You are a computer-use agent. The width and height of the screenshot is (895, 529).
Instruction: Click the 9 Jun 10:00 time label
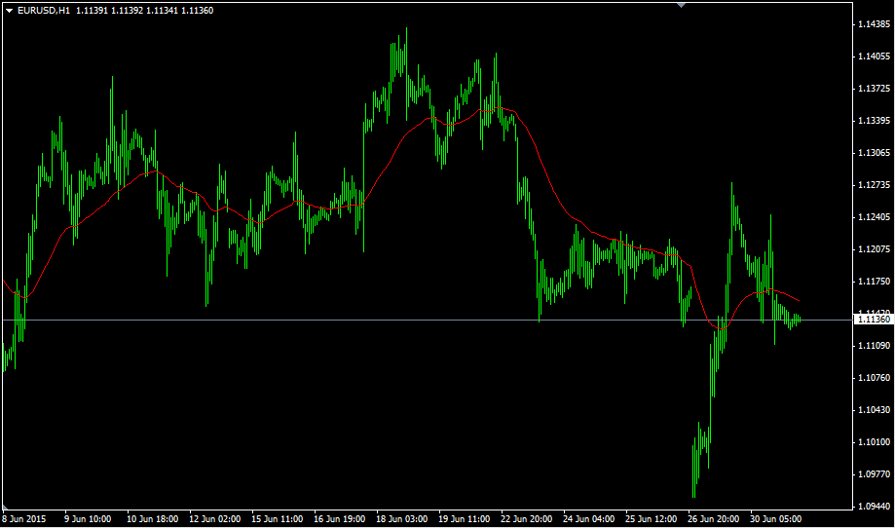[88, 519]
